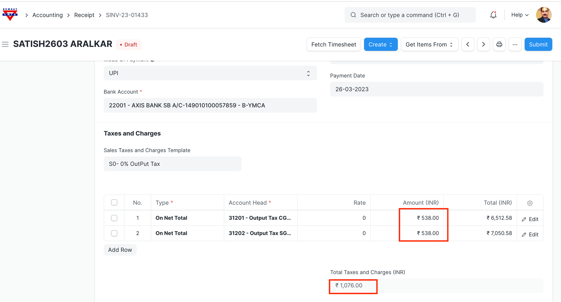The width and height of the screenshot is (561, 302).
Task: Open the Help menu
Action: point(520,15)
